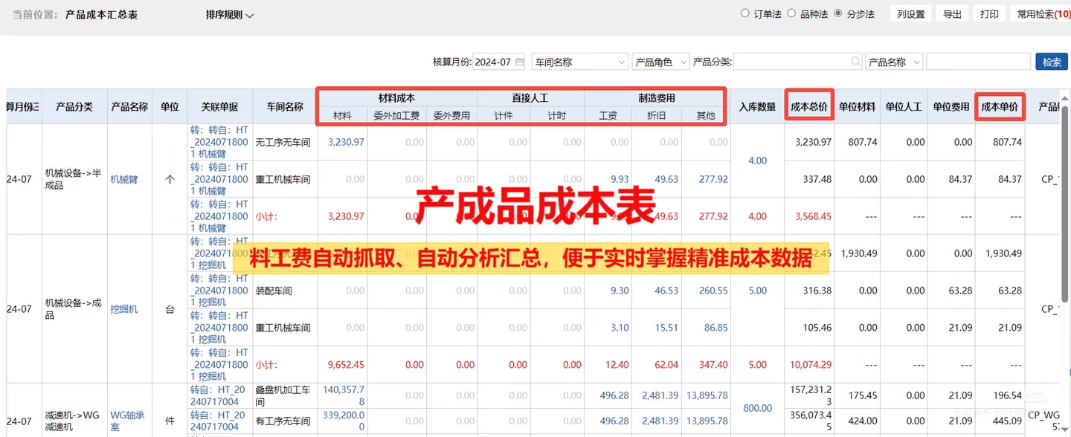Click the 导出 button
This screenshot has width=1071, height=437.
tap(952, 14)
